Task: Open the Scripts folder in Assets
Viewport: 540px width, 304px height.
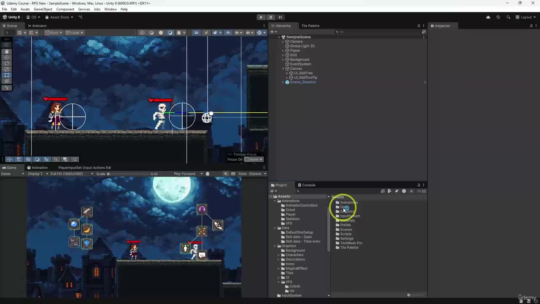Action: tap(346, 234)
